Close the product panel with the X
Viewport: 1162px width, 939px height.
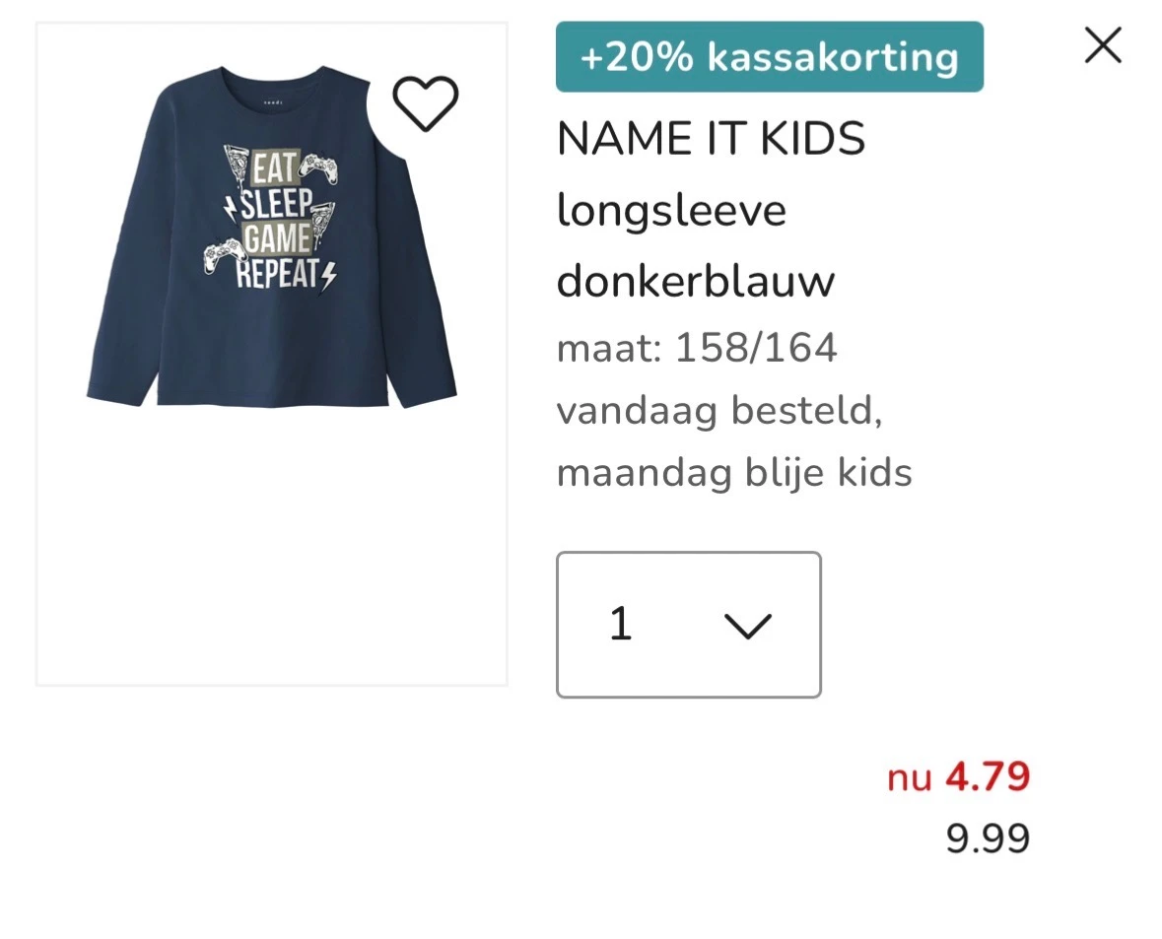(x=1102, y=45)
